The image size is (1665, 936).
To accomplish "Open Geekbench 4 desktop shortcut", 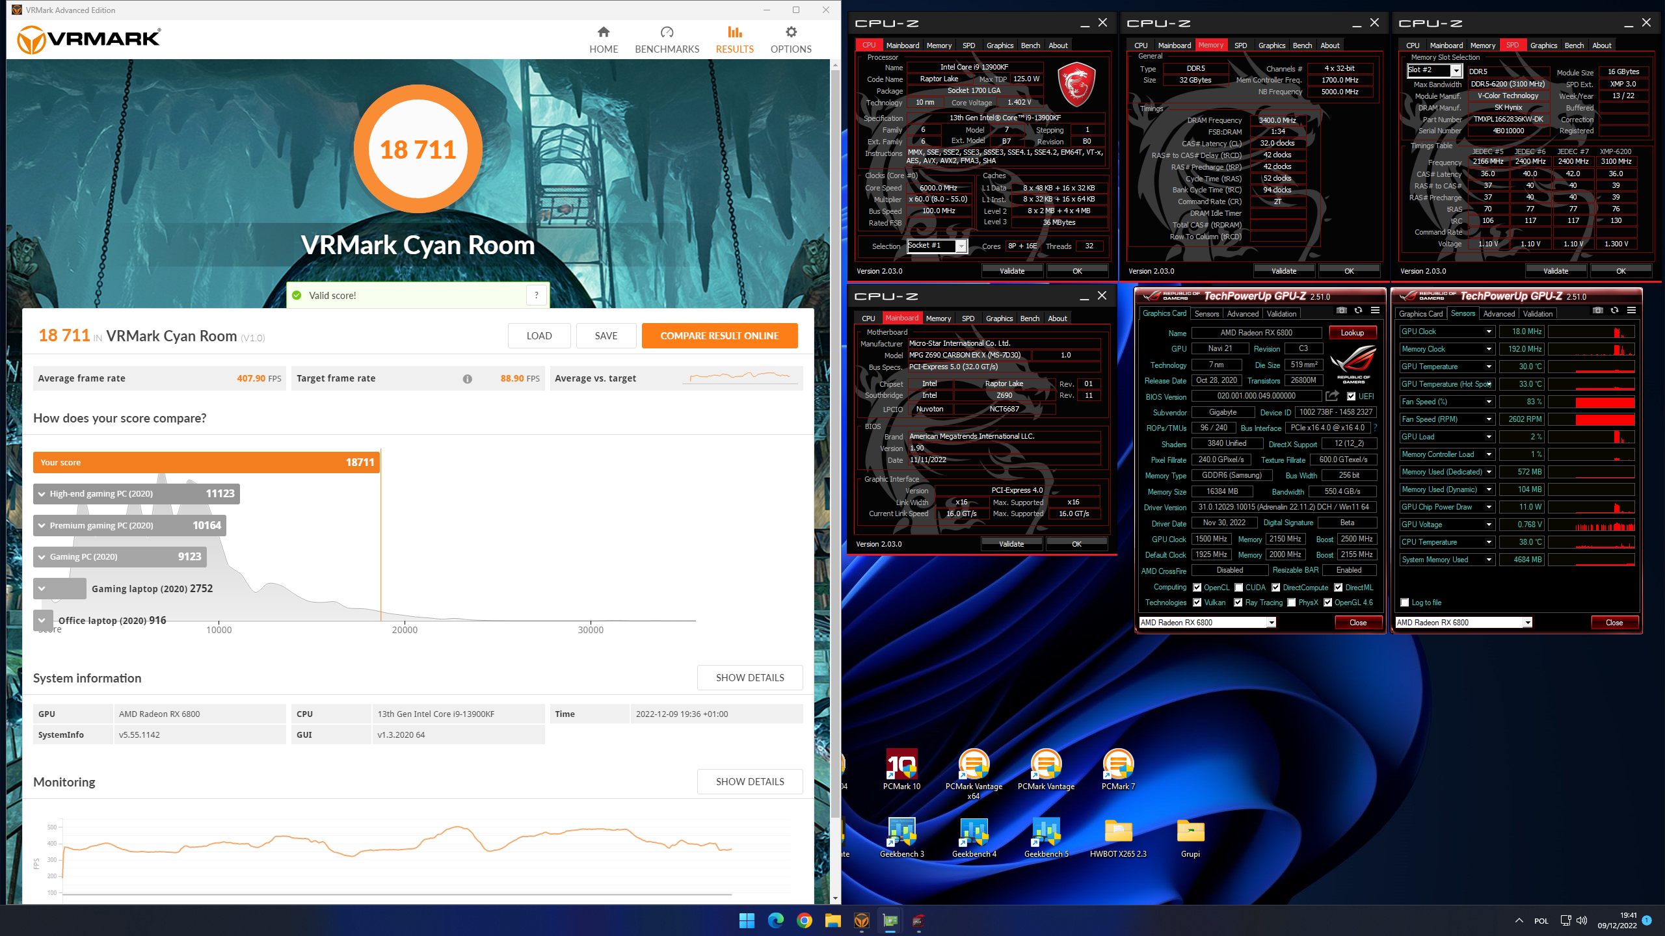I will coord(974,838).
